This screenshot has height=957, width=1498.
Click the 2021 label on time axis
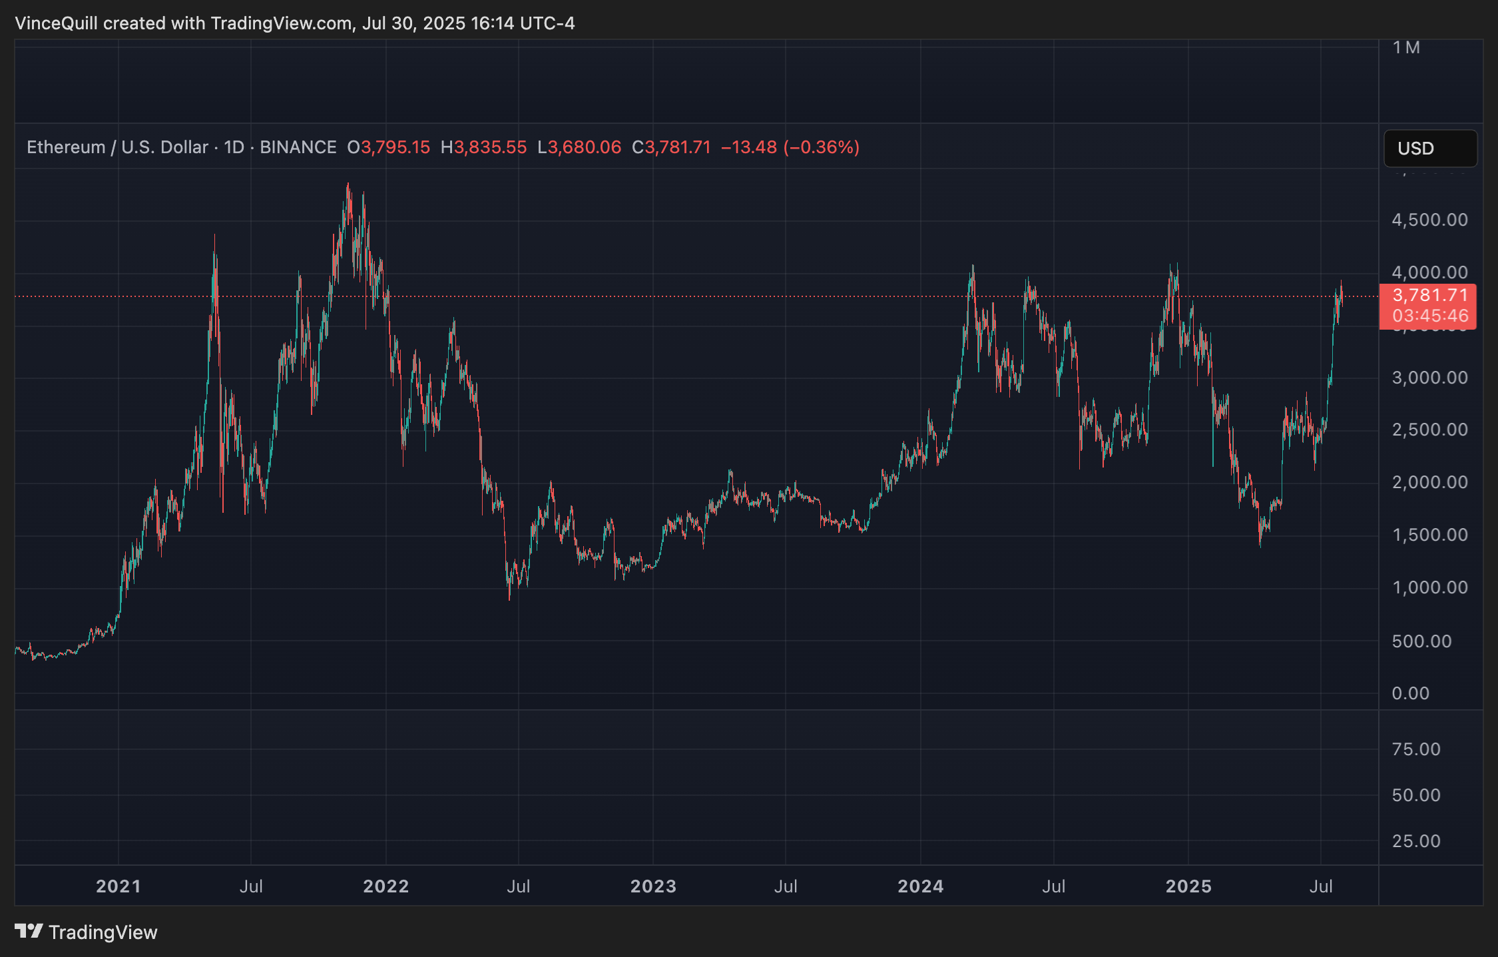(x=119, y=886)
